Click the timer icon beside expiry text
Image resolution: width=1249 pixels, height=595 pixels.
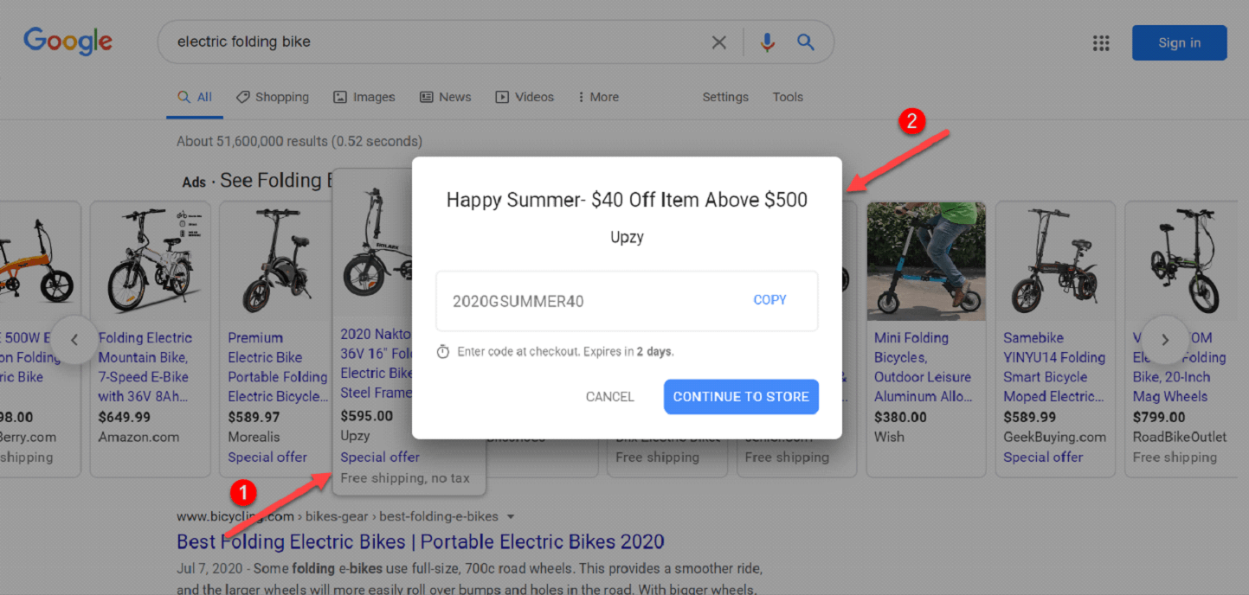click(x=443, y=352)
